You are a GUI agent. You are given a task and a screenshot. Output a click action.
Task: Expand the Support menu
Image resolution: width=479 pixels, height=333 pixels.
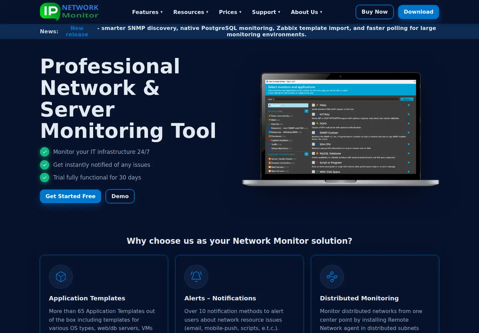(266, 12)
